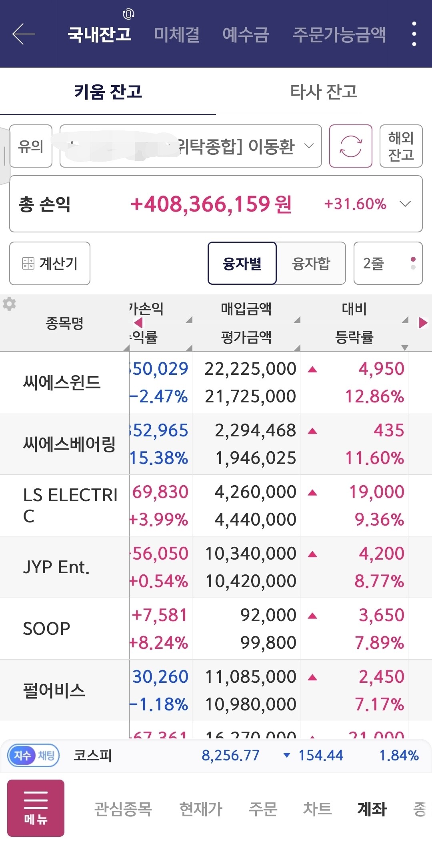Show previous columns with left arrow

pos(138,323)
